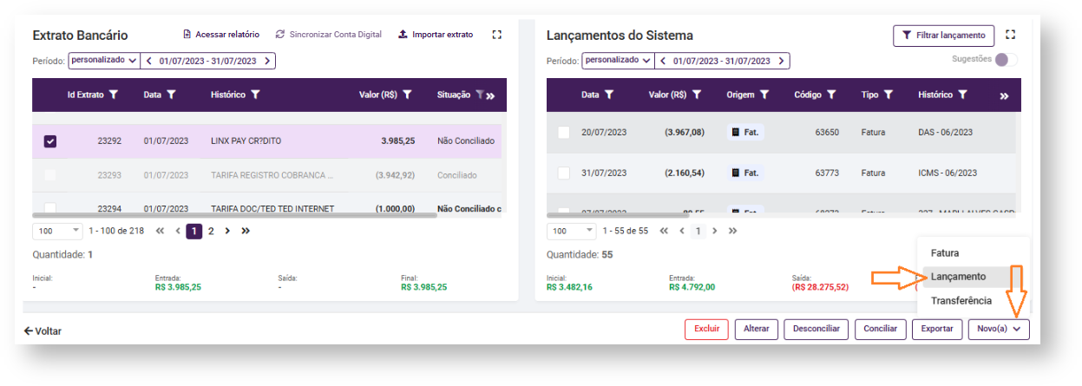Go to next period in Lançamentos

(x=782, y=62)
